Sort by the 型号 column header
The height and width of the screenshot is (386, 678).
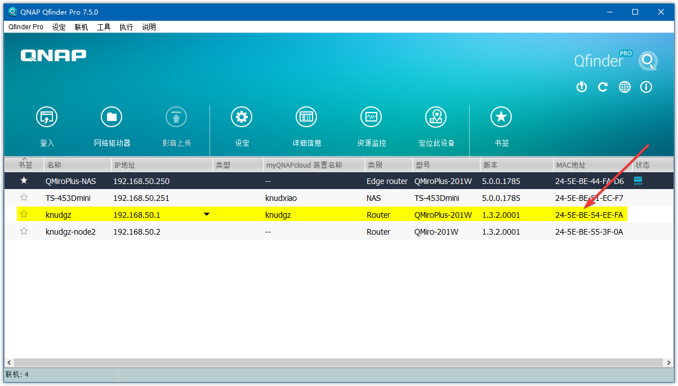(447, 165)
